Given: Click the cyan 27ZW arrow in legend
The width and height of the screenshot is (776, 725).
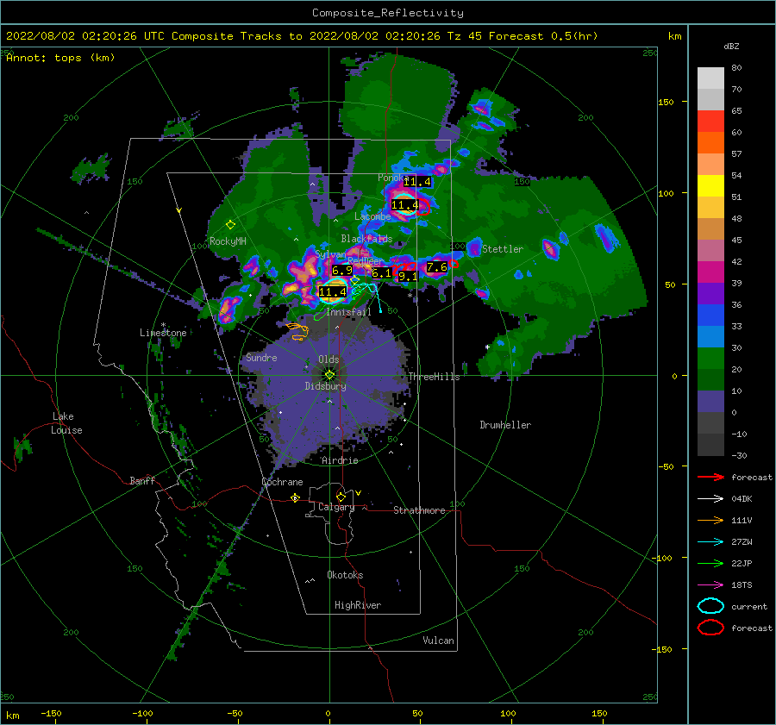Looking at the screenshot, I should (x=710, y=542).
